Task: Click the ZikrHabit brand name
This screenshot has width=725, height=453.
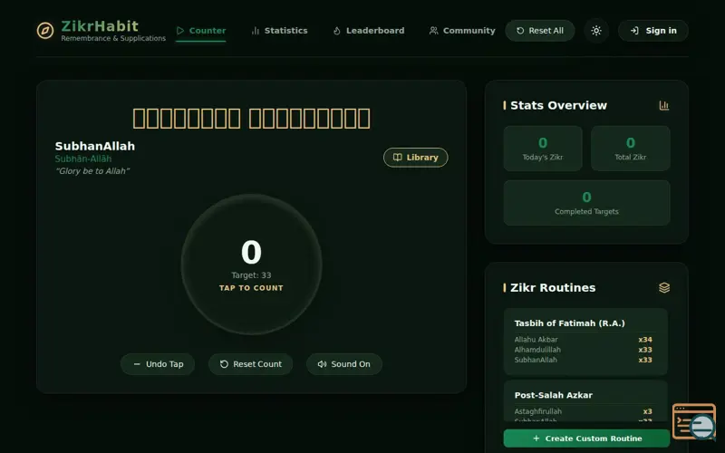Action: (100, 26)
